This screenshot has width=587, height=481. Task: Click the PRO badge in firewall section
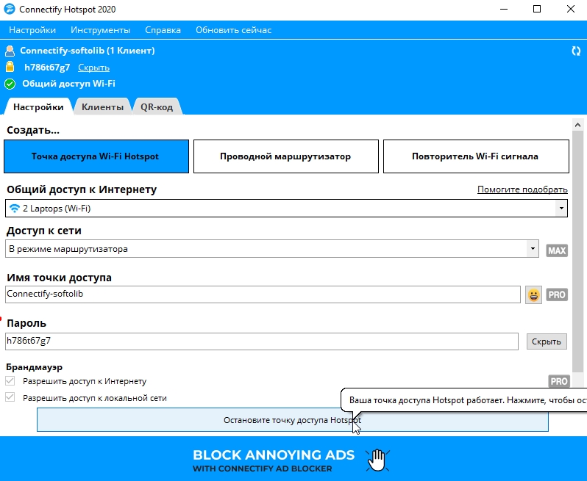coord(559,381)
